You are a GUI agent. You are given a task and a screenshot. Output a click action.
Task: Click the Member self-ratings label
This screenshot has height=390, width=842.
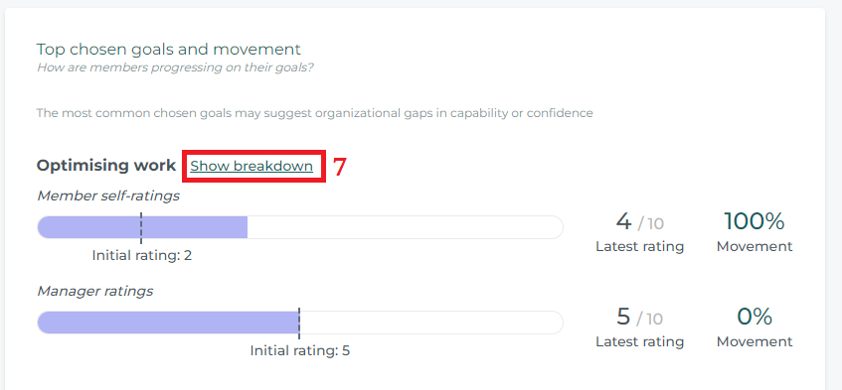tap(108, 196)
